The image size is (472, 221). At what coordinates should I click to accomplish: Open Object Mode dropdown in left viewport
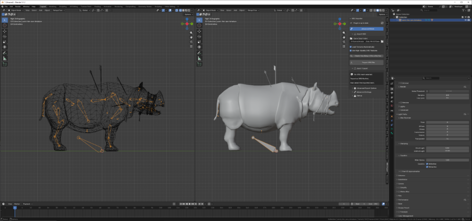pyautogui.click(x=16, y=10)
